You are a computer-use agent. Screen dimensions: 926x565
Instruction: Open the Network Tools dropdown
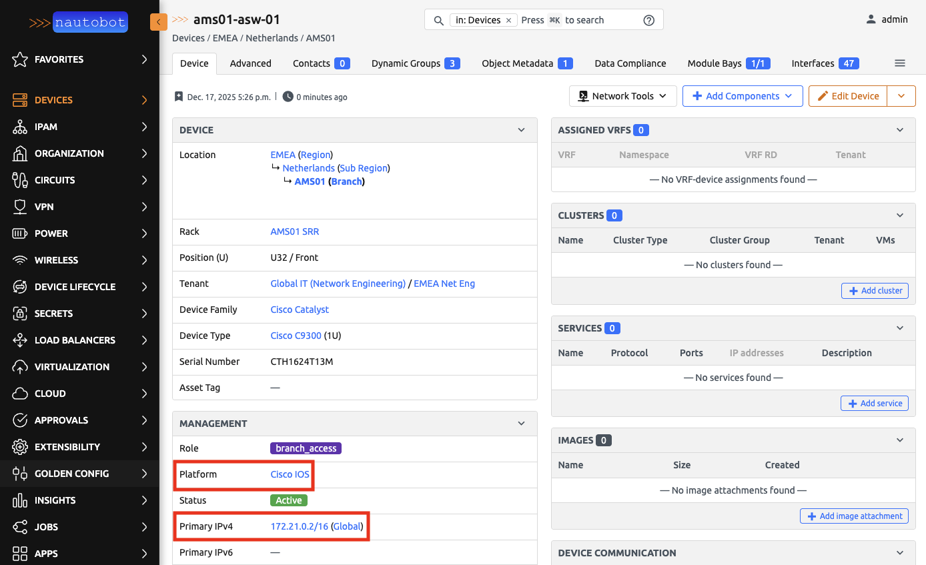pyautogui.click(x=622, y=96)
